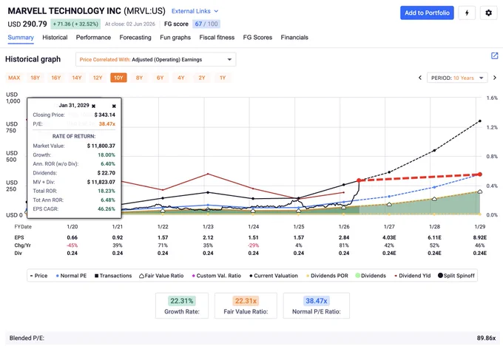Image resolution: width=503 pixels, height=346 pixels.
Task: Select the 18Y time range
Action: click(x=36, y=78)
